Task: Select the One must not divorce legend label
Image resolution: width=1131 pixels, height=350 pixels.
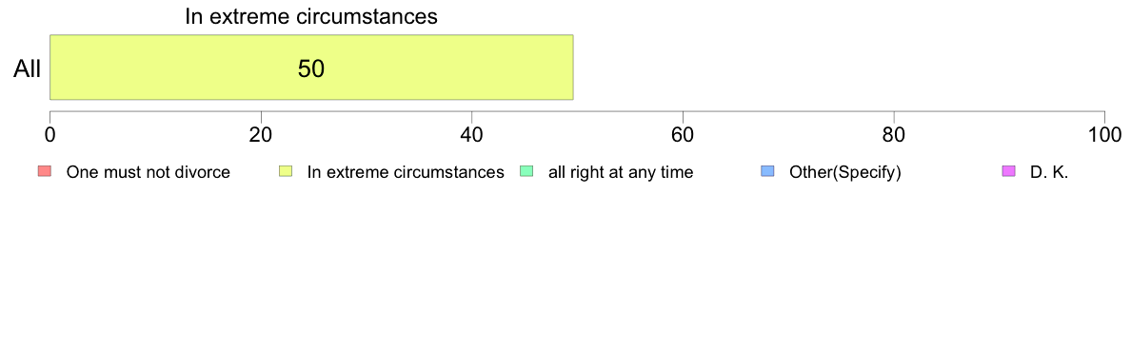Action: click(x=148, y=172)
